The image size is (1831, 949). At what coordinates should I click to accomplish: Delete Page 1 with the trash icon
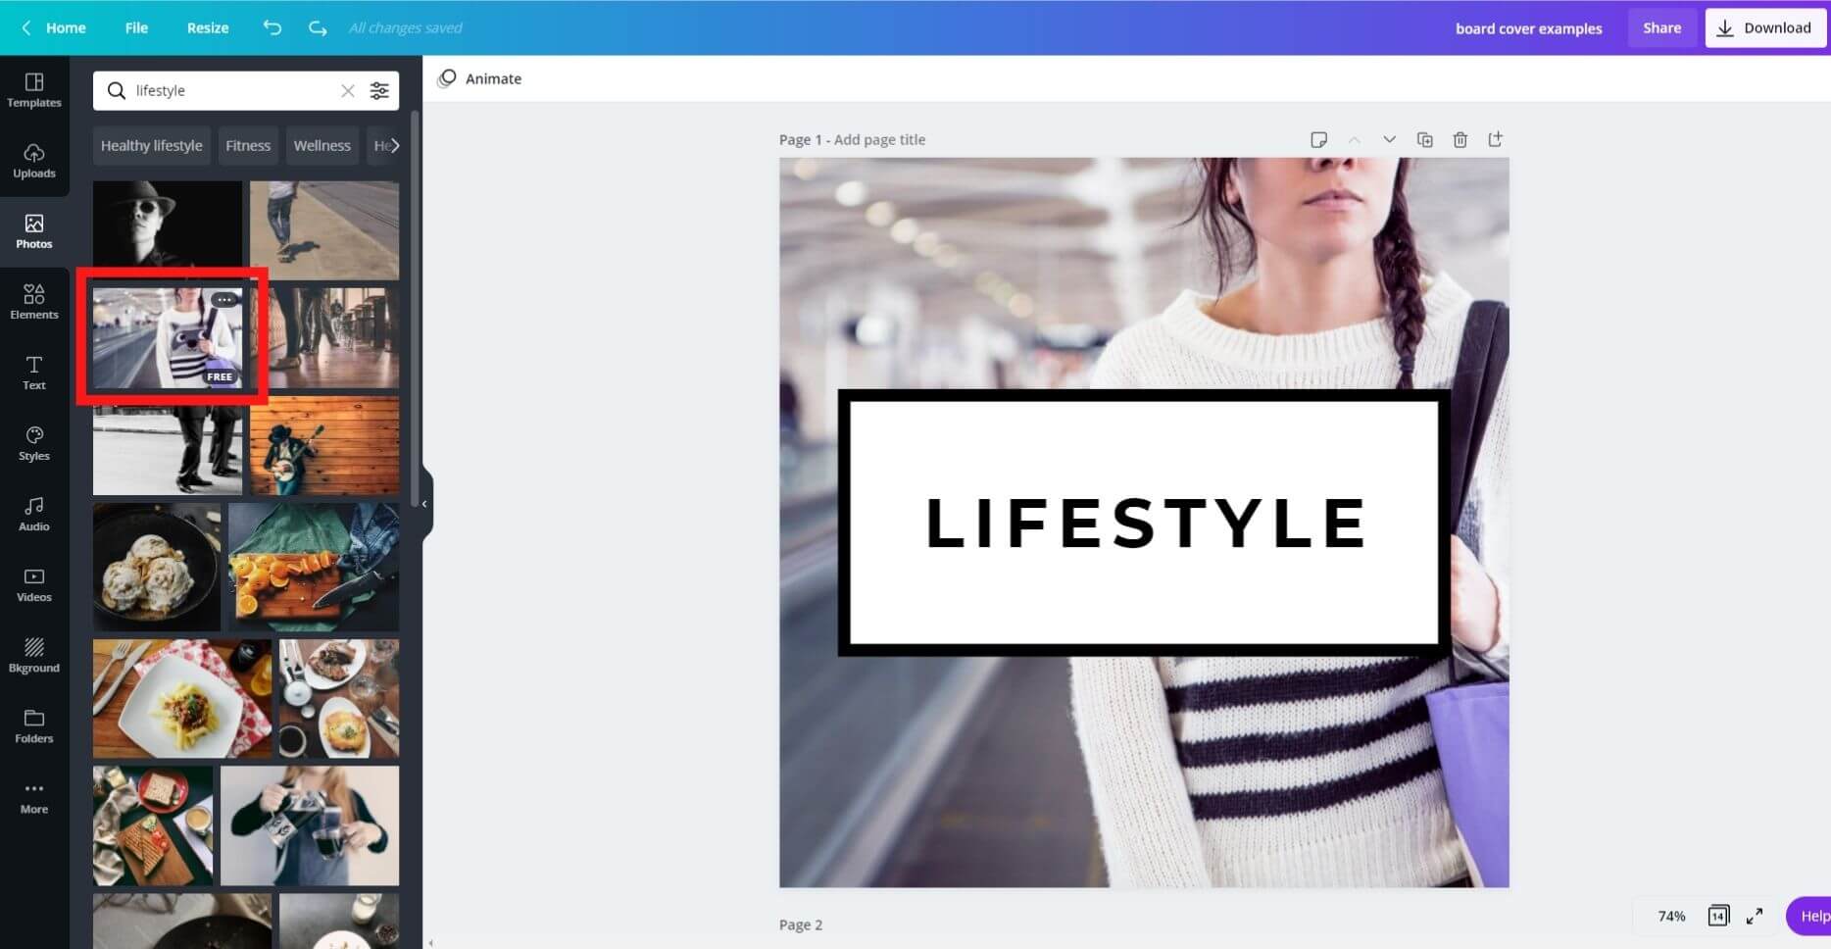1460,139
